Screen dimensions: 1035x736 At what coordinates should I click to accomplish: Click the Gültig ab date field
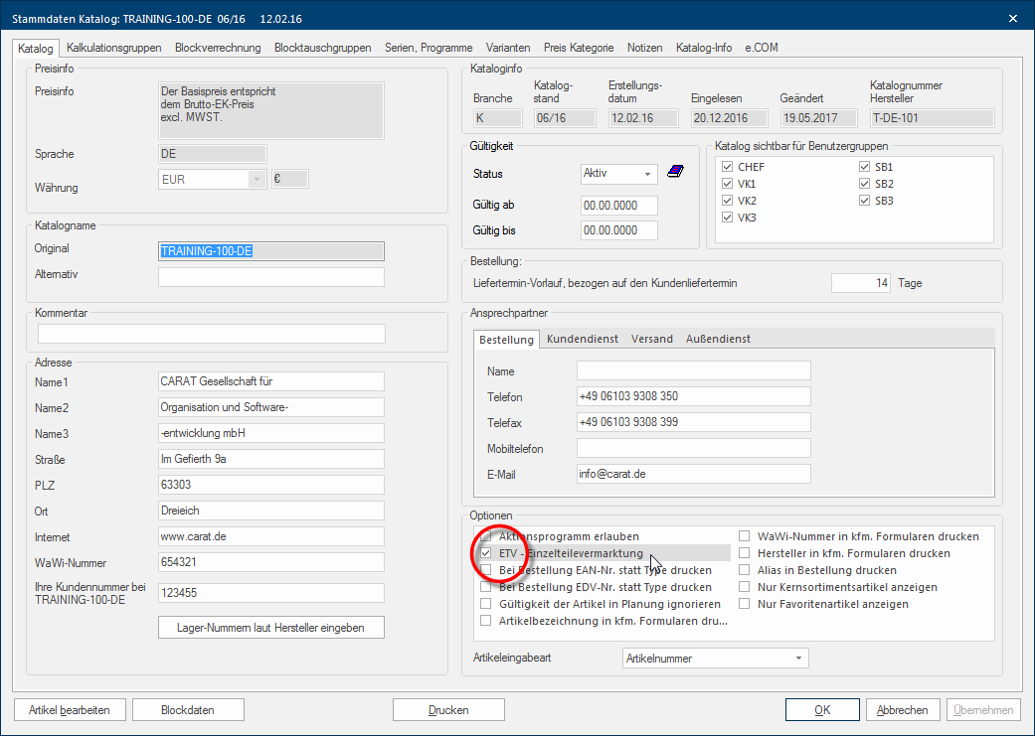(x=618, y=206)
